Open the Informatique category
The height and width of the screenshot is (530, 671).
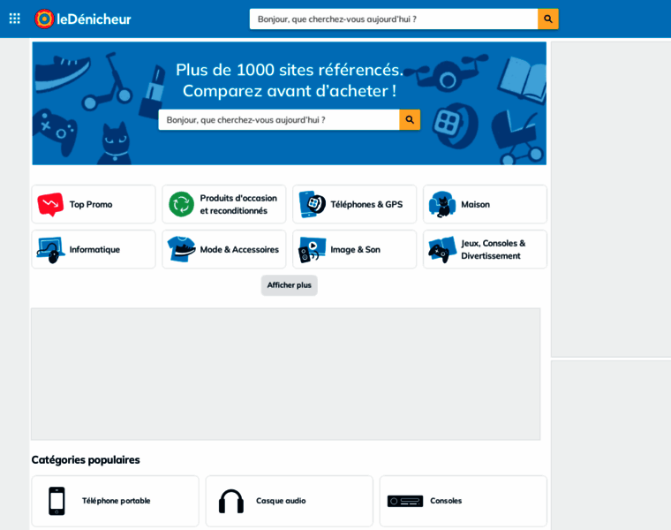(94, 249)
